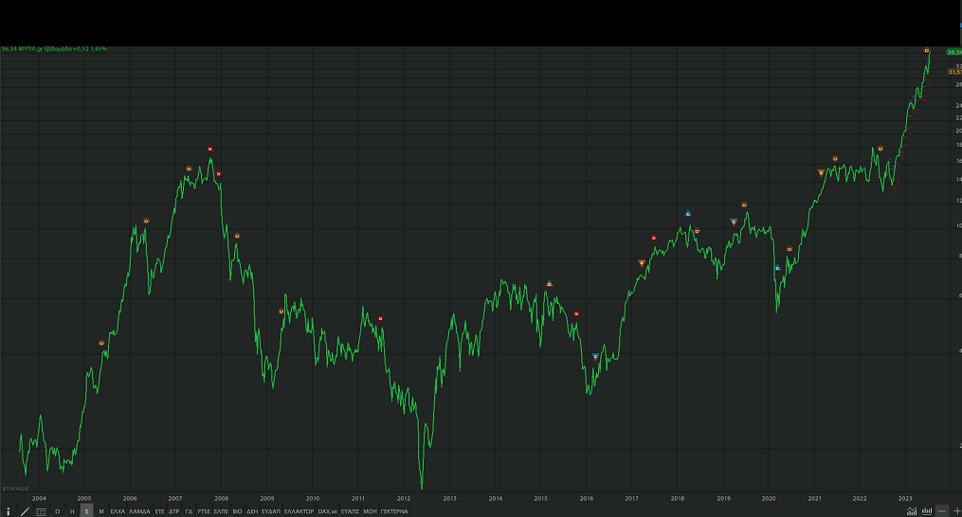Click the orange marker above the 2022 spike
This screenshot has height=517, width=962.
point(880,149)
